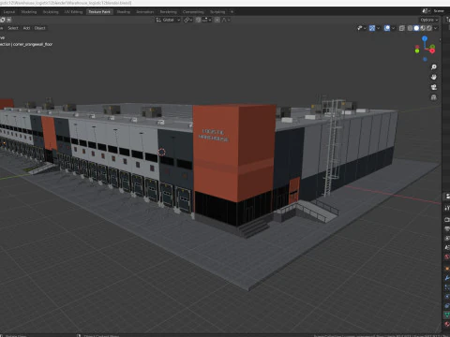Open the Tool properties tab

click(447, 209)
